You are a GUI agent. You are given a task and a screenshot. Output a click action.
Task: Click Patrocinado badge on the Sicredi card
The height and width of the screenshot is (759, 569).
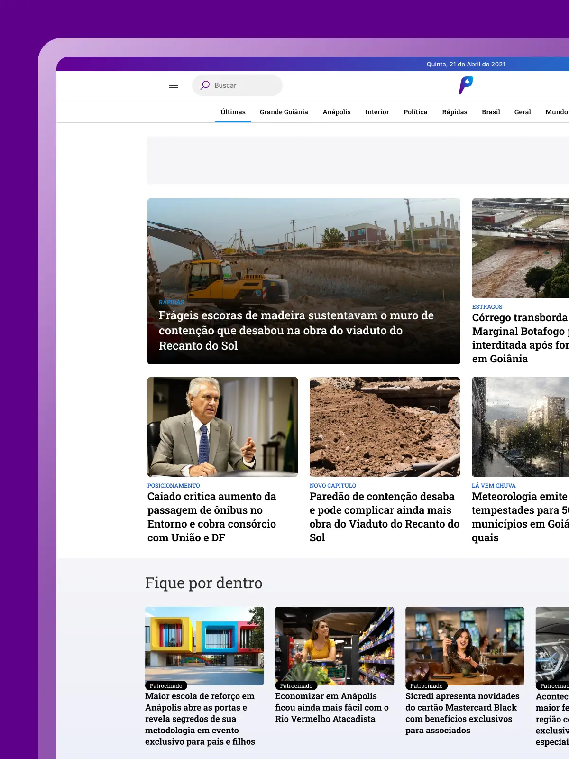coord(426,686)
